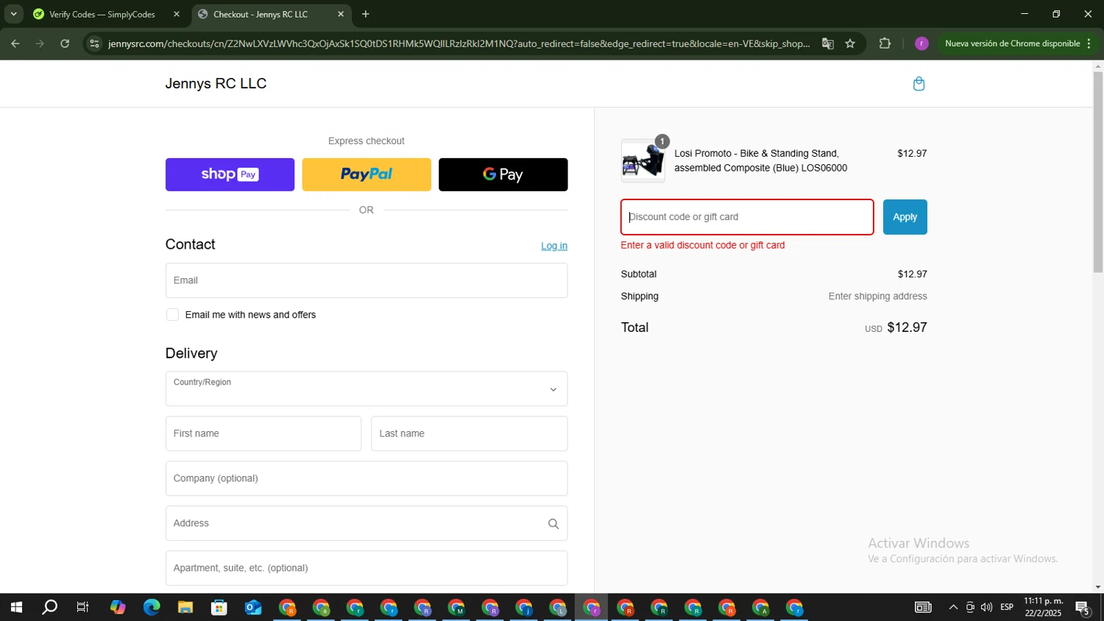
Task: Click Nueva versión de Chrome disponible button
Action: (x=1013, y=43)
